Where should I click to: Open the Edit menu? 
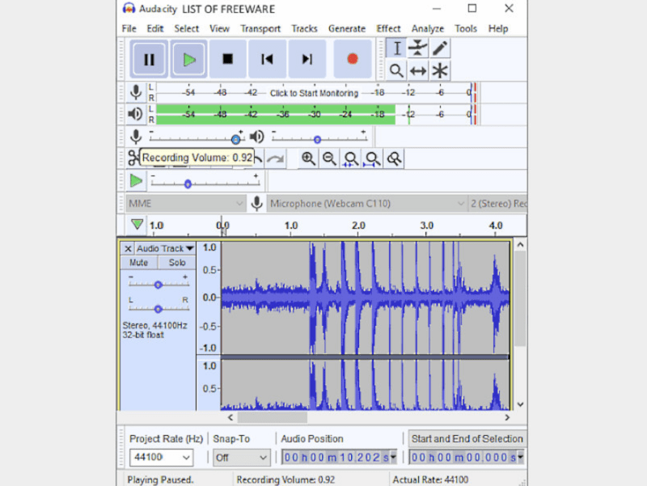coord(154,28)
